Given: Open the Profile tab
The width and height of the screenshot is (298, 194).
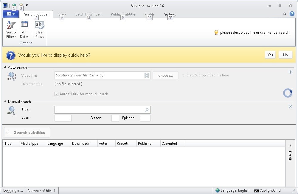Looking at the screenshot, I should [149, 14].
